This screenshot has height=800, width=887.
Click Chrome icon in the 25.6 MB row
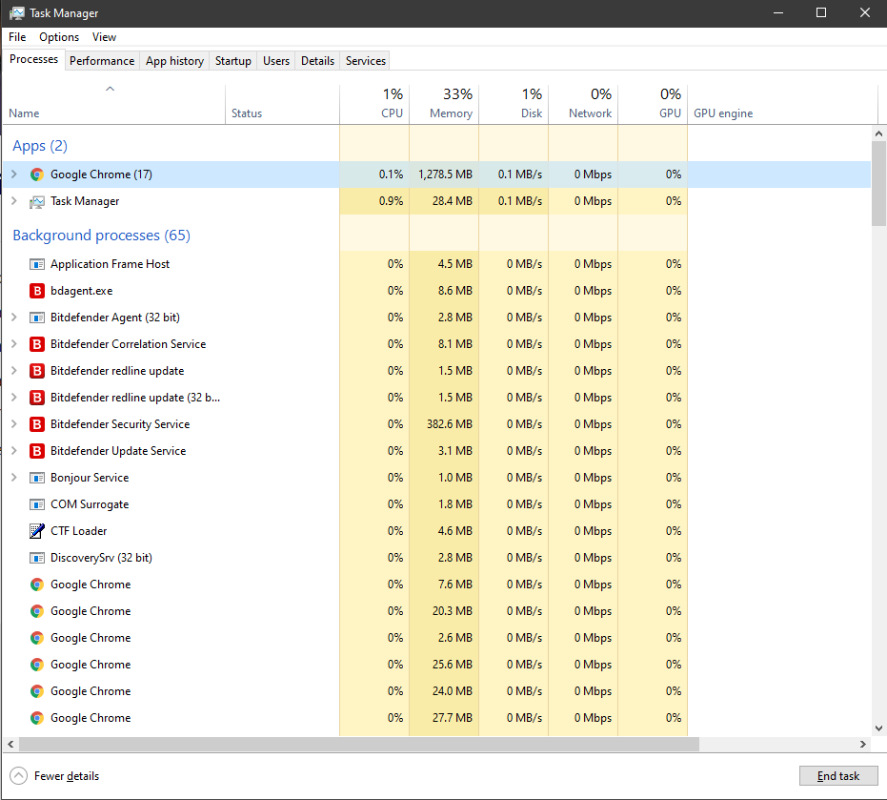pos(37,664)
